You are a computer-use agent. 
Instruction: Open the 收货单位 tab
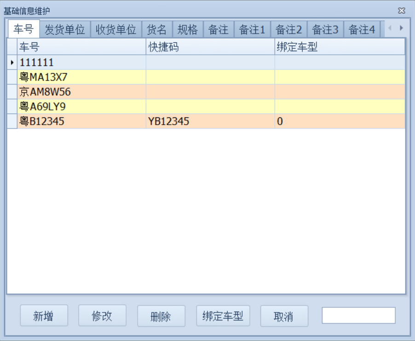[116, 29]
